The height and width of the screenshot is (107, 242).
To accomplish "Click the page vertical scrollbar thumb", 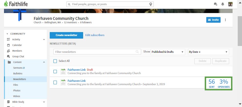I will coord(240,31).
